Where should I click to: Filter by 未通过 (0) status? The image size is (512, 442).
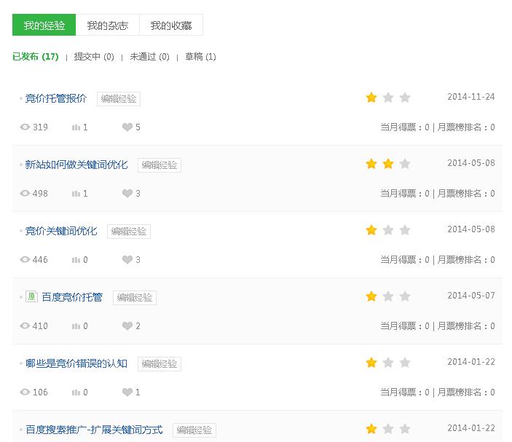[x=149, y=57]
